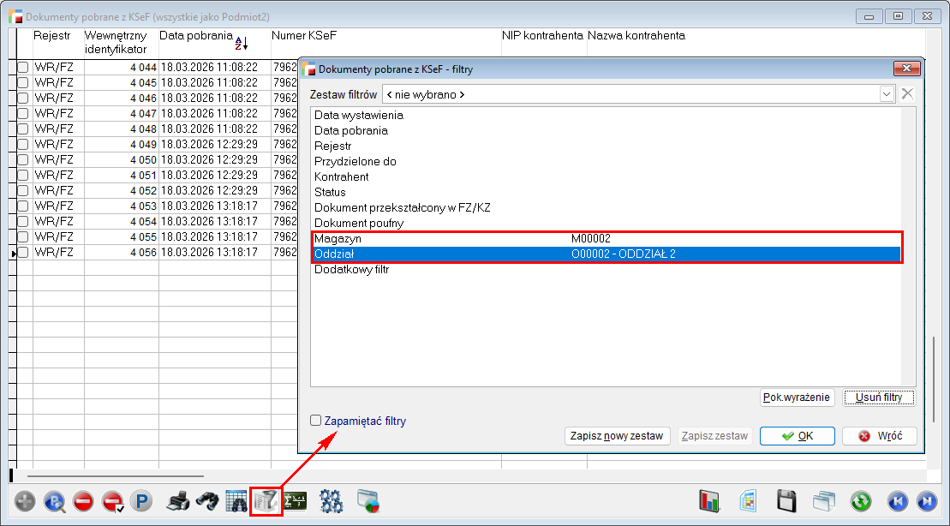
Task: Expand the Zestaw filtrów dropdown
Action: coord(887,94)
